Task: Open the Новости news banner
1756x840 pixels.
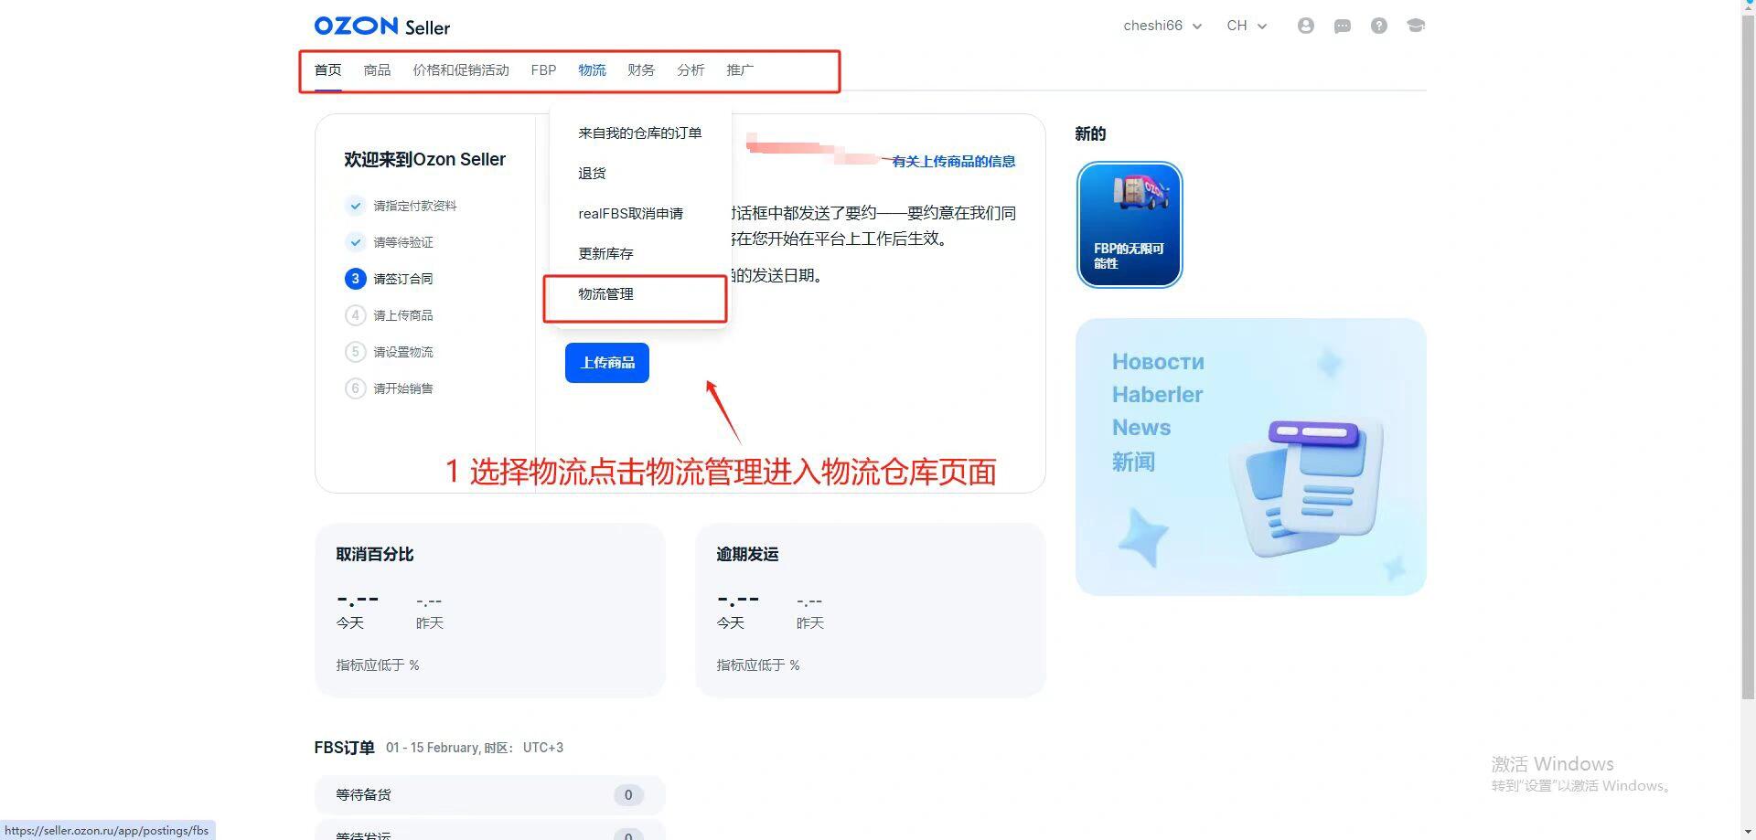Action: click(1250, 457)
